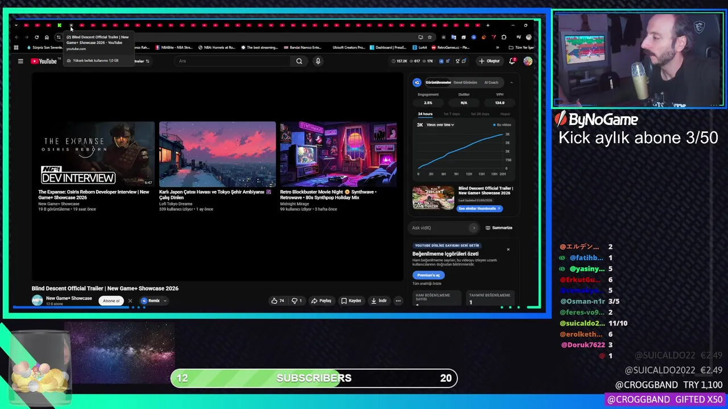Open the Views over time dropdown
This screenshot has width=728, height=409.
click(440, 125)
